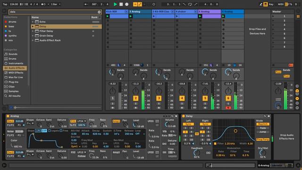The height and width of the screenshot is (170, 302).
Task: Turn off the Delay device activator
Action: click(x=184, y=116)
